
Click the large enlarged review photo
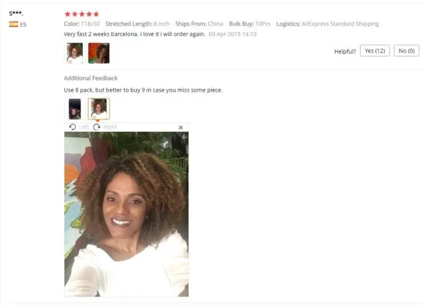coord(126,214)
